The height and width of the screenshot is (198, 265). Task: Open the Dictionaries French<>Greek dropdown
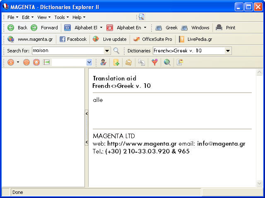228,51
